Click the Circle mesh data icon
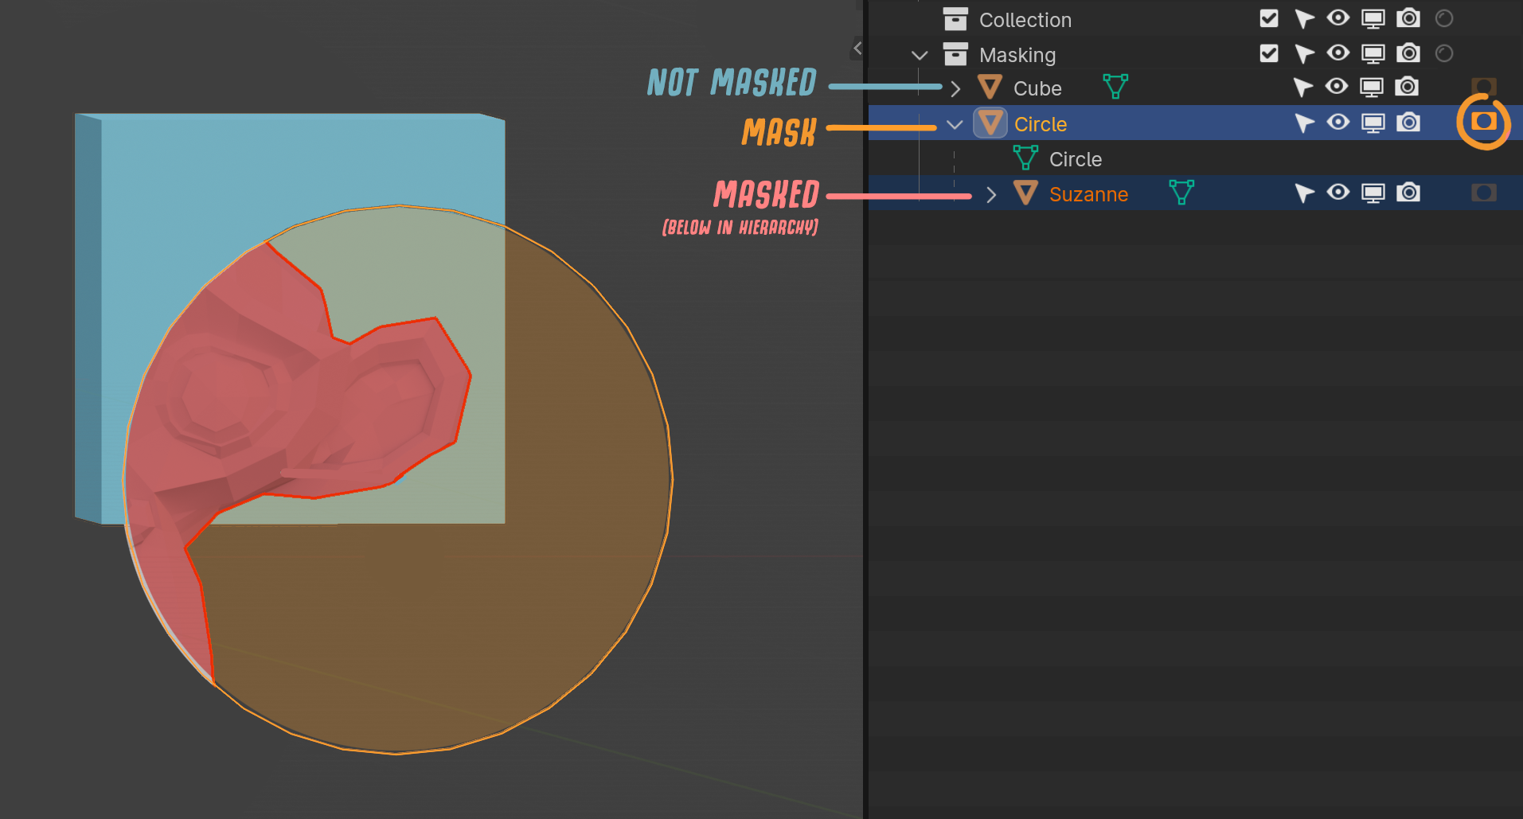Image resolution: width=1523 pixels, height=819 pixels. tap(1025, 158)
